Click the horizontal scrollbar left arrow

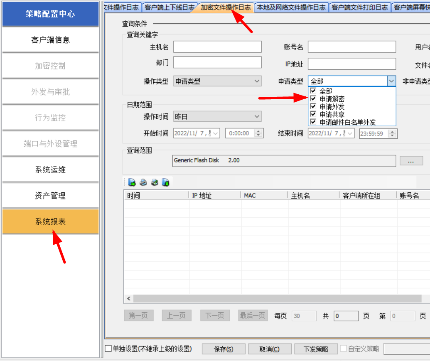129,299
